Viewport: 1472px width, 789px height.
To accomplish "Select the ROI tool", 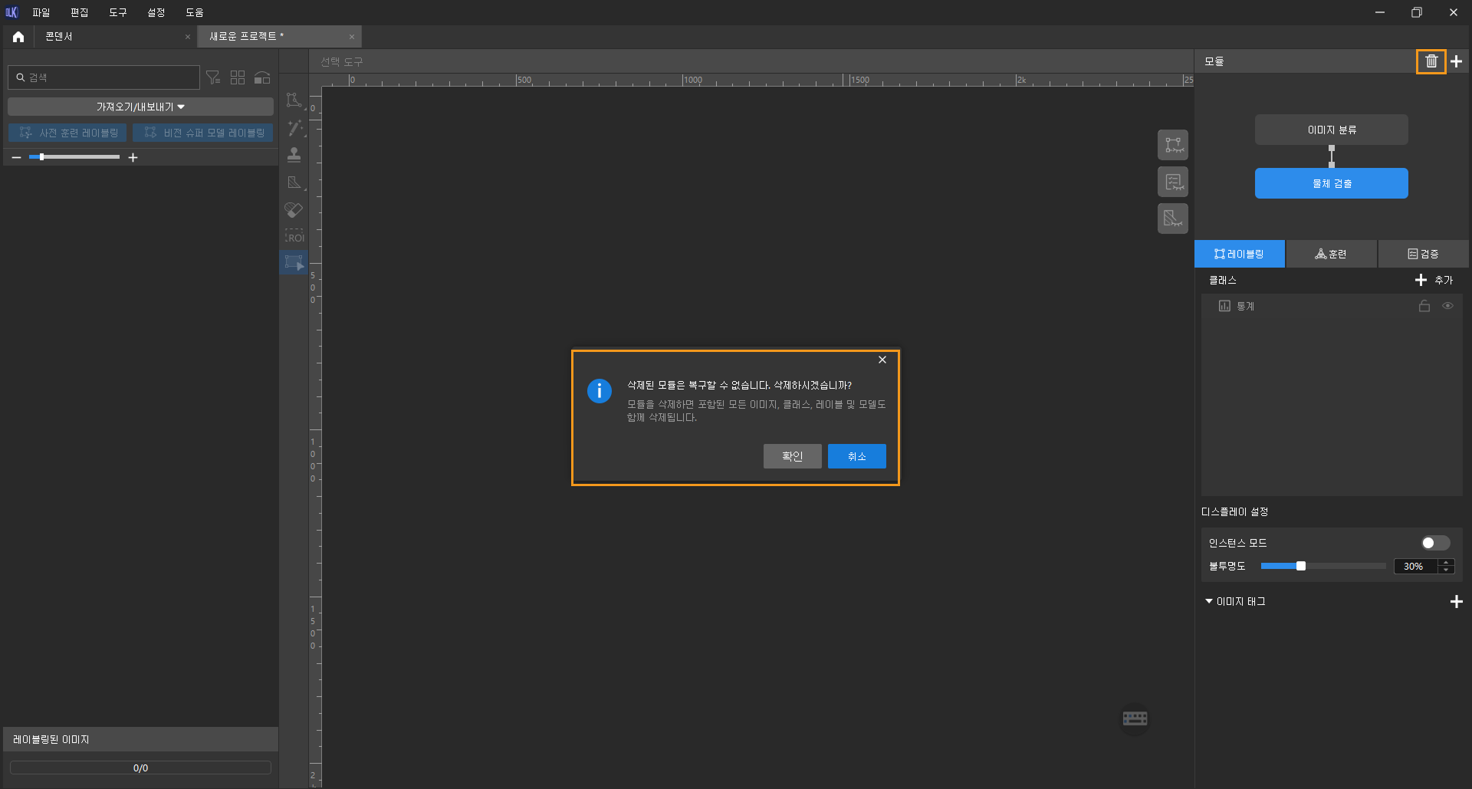I will [294, 237].
